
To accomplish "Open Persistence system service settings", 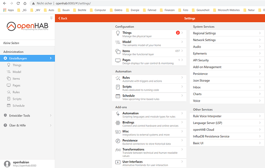I will click(227, 74).
